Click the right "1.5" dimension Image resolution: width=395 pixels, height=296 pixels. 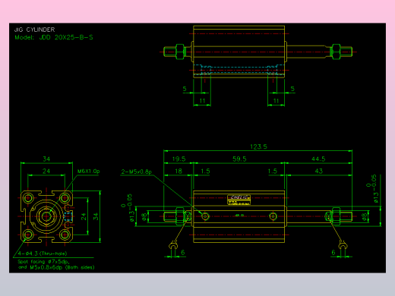[x=273, y=172]
